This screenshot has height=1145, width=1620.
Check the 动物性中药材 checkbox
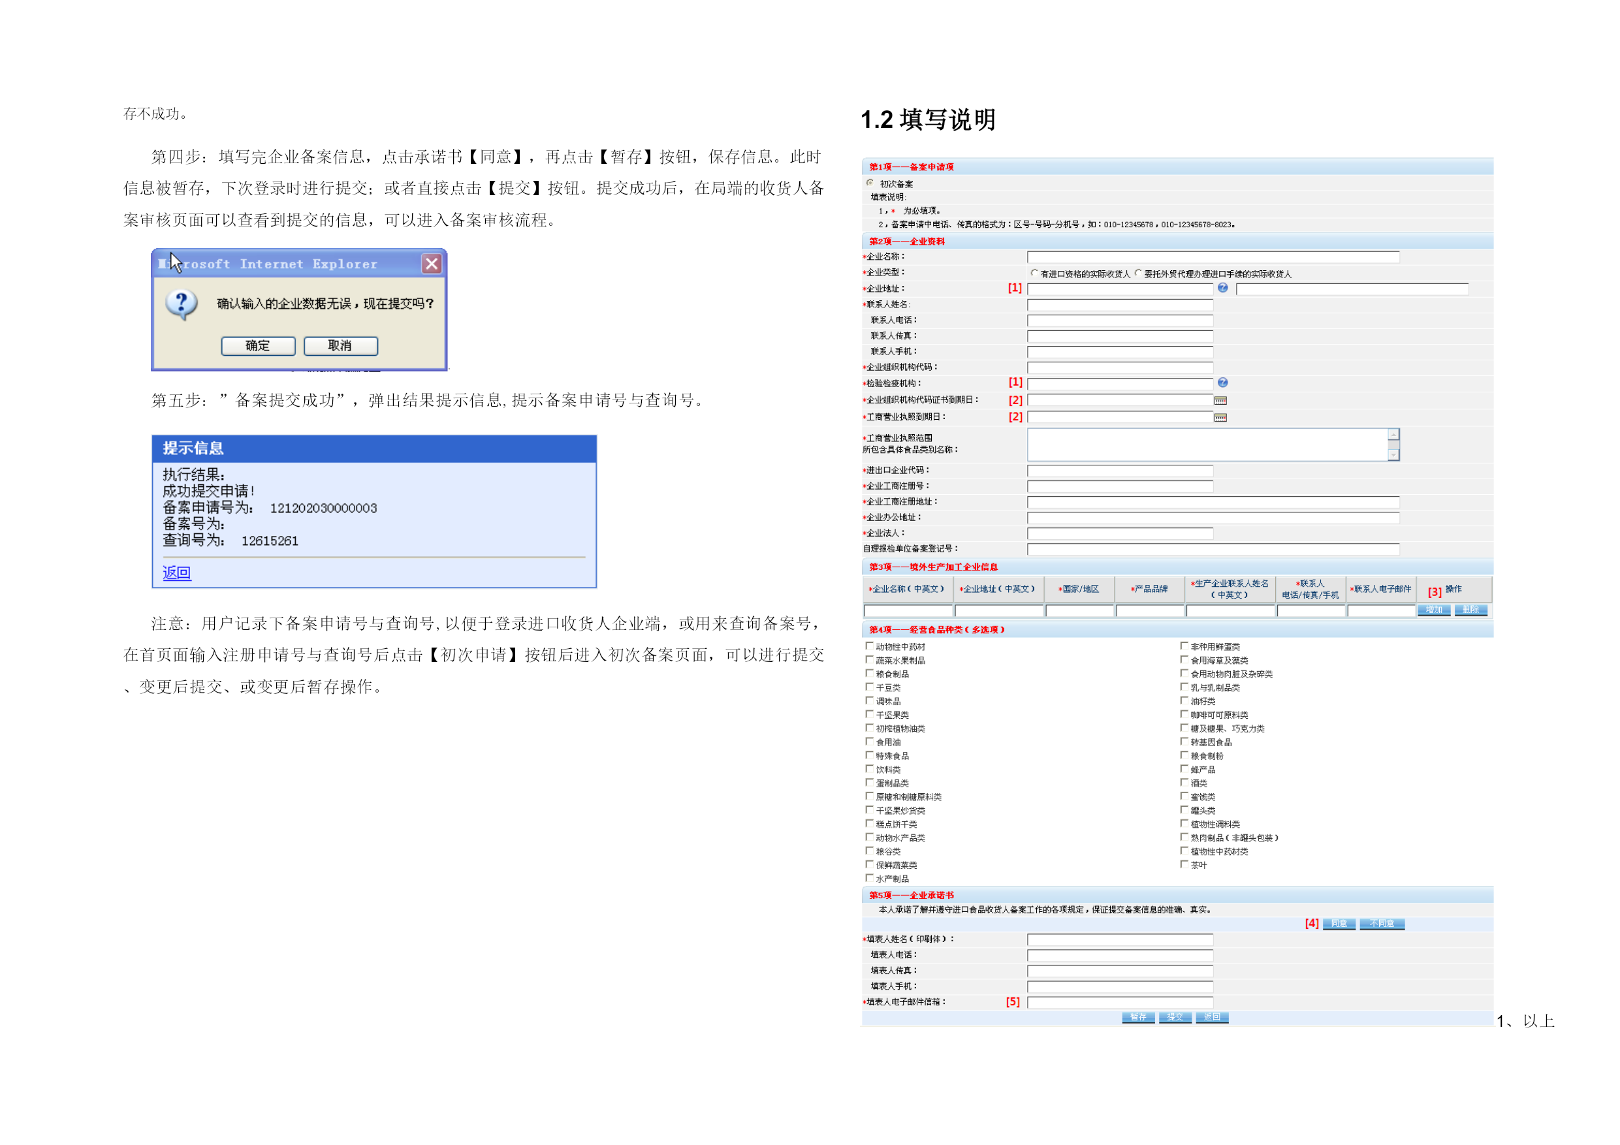click(869, 646)
